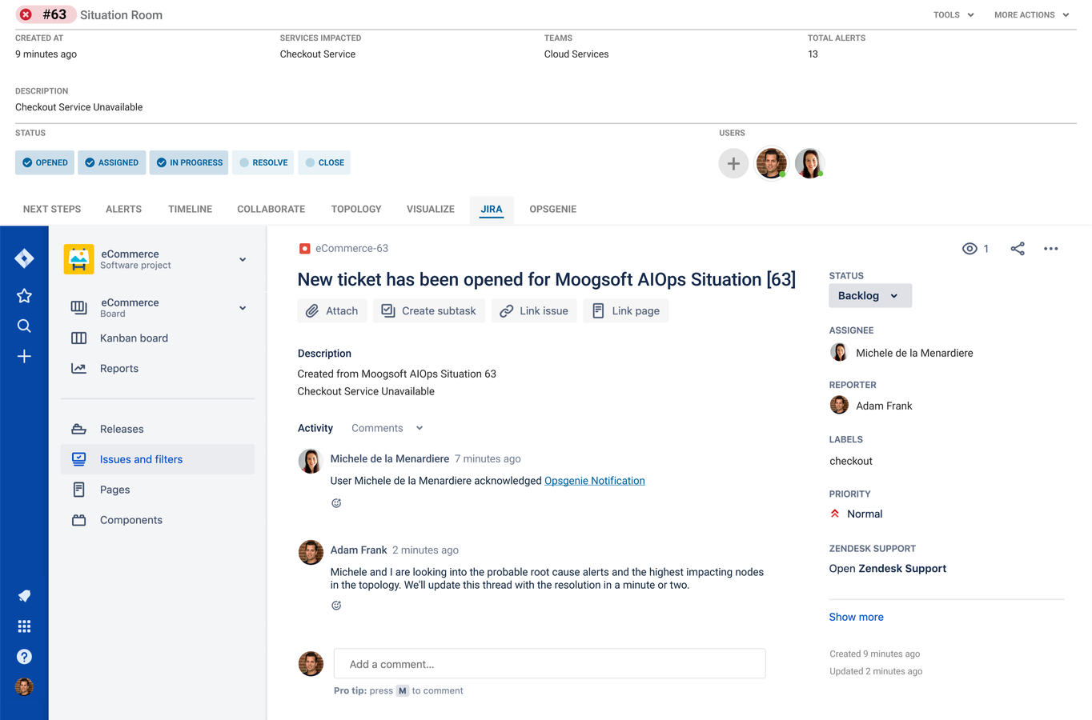Open the Comments activity filter dropdown

(x=387, y=428)
